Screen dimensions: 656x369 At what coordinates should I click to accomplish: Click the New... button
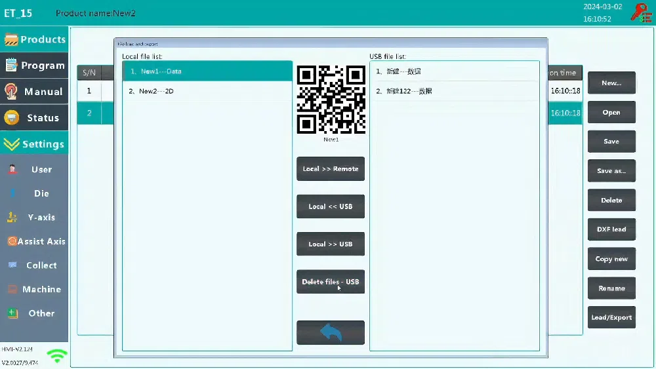pos(611,83)
